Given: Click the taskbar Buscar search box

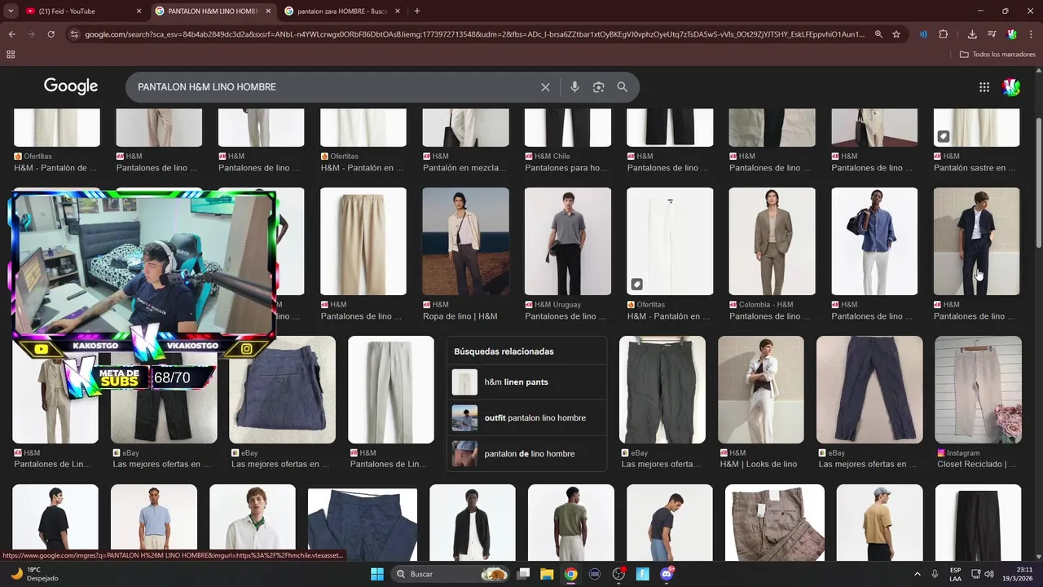Looking at the screenshot, I should [x=451, y=574].
